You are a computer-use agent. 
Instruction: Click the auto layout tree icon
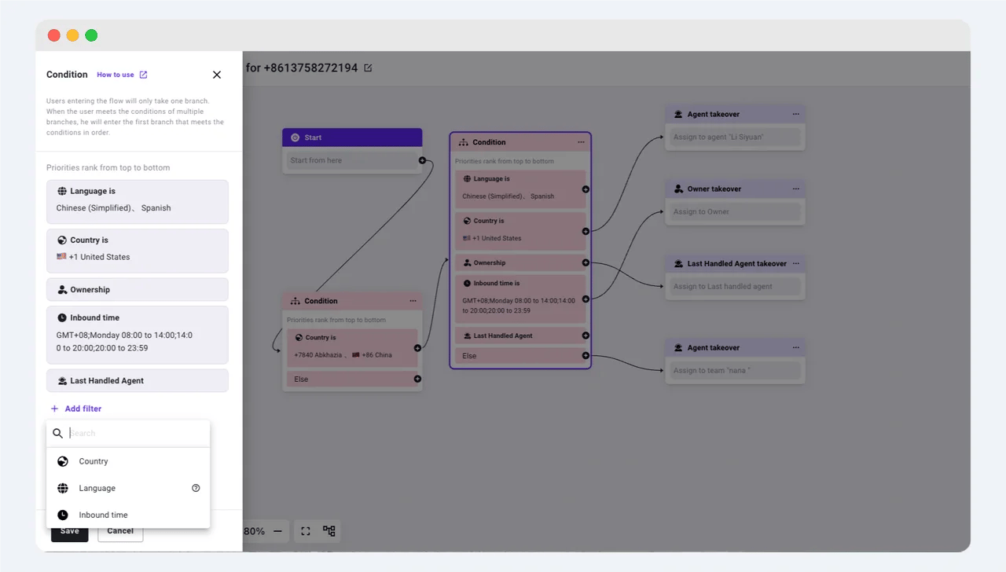click(329, 531)
